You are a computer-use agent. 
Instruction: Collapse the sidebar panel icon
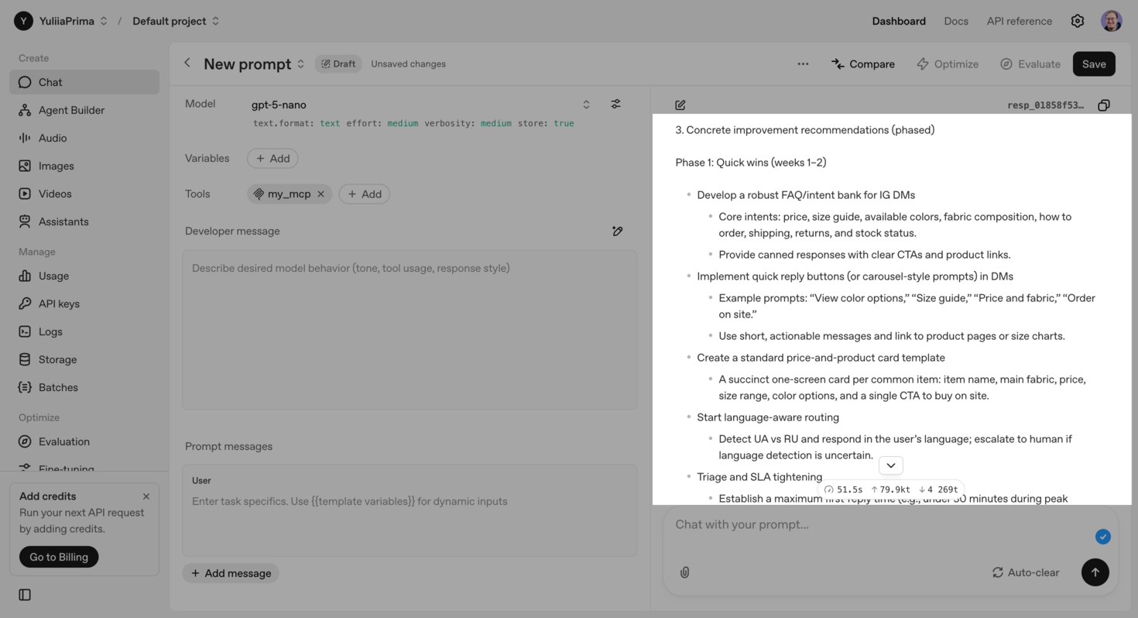point(25,595)
